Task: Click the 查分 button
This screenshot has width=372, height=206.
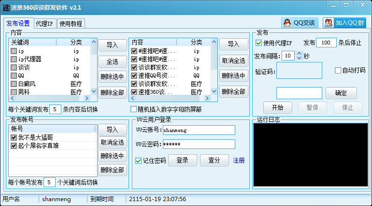Action: point(214,161)
